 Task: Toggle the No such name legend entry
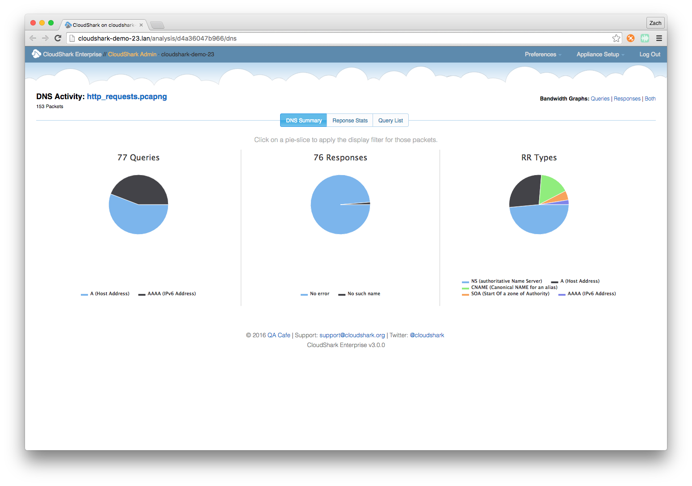point(359,294)
